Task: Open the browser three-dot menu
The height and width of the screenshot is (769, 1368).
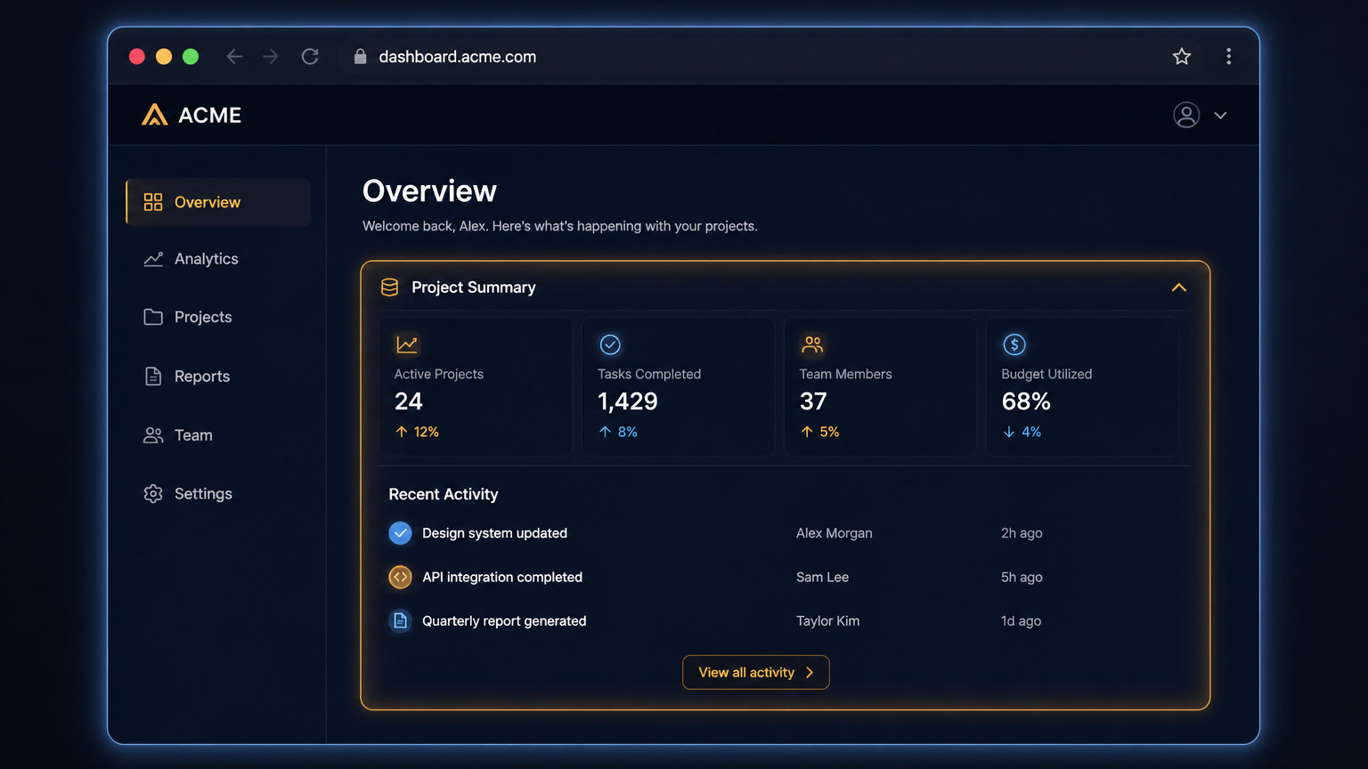Action: (1228, 56)
